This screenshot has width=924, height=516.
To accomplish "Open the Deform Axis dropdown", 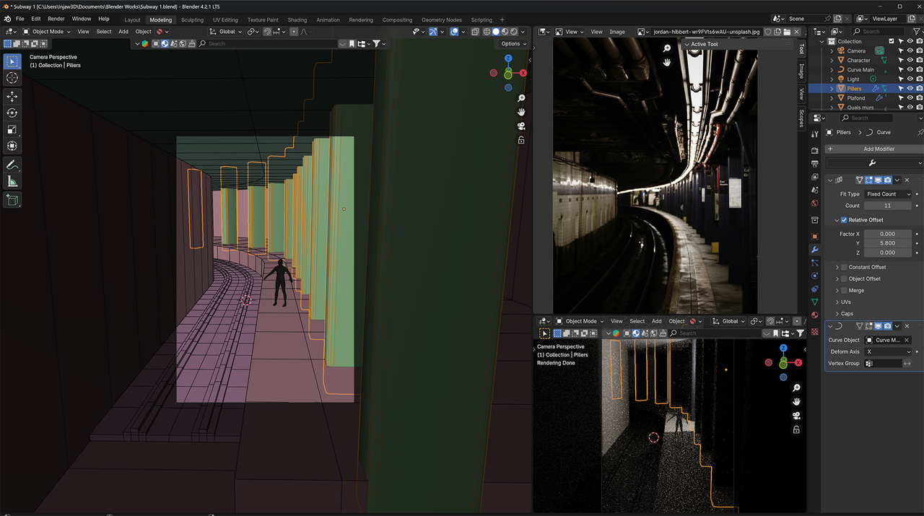I will tap(888, 351).
